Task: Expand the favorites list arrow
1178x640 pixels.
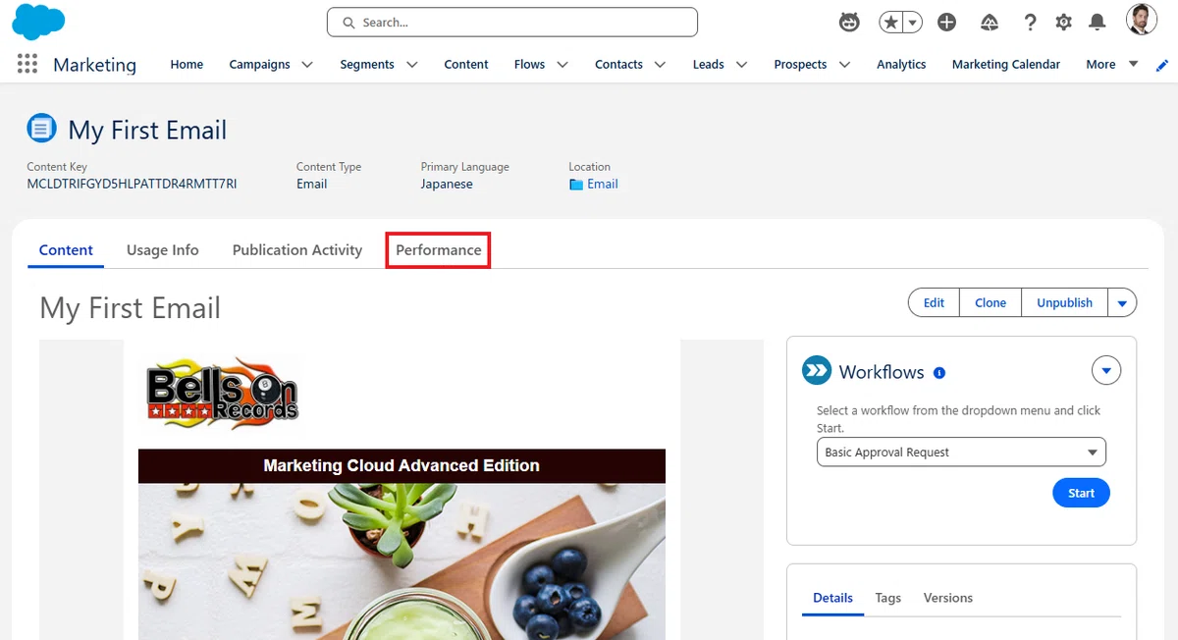Action: 913,22
